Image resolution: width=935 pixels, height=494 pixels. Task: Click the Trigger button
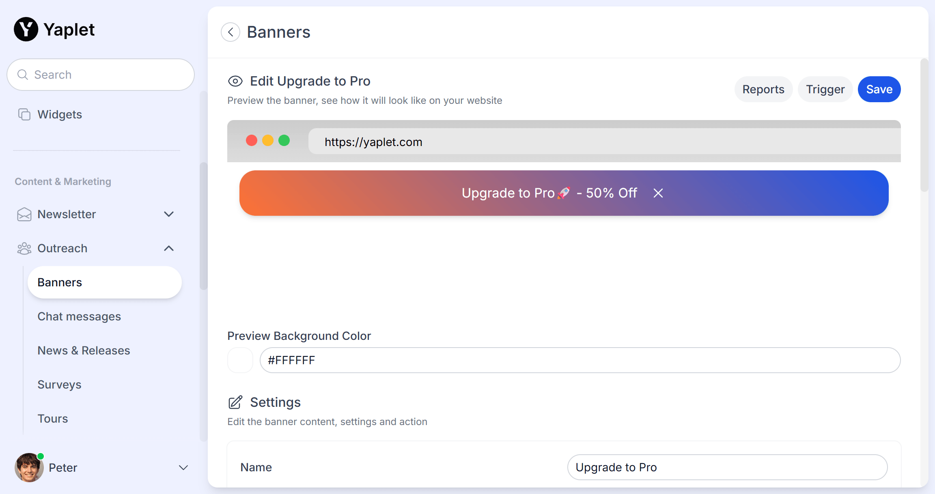tap(825, 89)
